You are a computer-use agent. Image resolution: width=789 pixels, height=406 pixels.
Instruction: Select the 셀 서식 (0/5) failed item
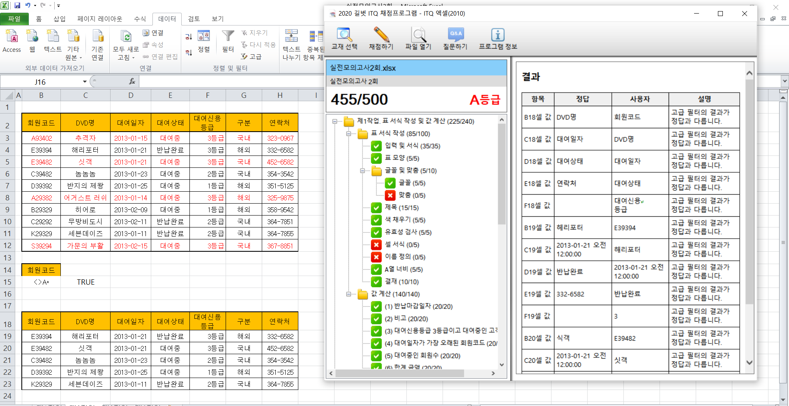tap(401, 245)
